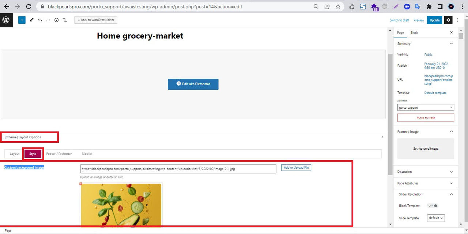Image resolution: width=468 pixels, height=234 pixels.
Task: Share this page from address bar
Action: (327, 7)
